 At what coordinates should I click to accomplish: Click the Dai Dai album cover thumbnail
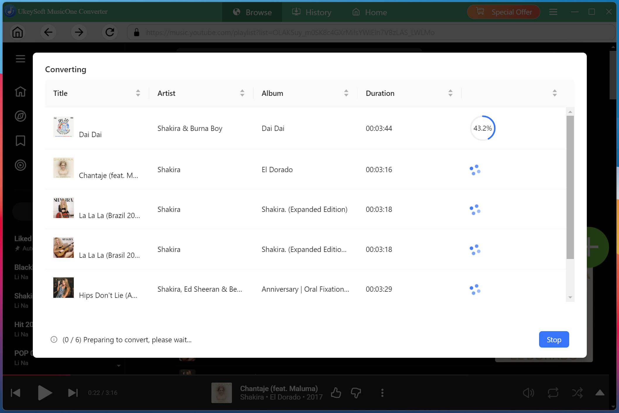pyautogui.click(x=63, y=127)
